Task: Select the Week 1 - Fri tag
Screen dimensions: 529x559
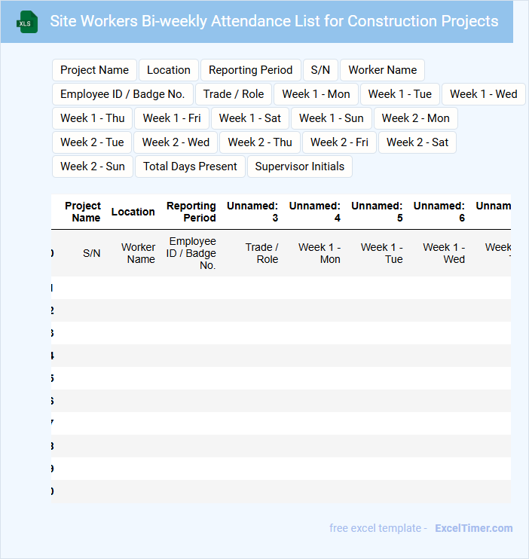Action: (172, 118)
